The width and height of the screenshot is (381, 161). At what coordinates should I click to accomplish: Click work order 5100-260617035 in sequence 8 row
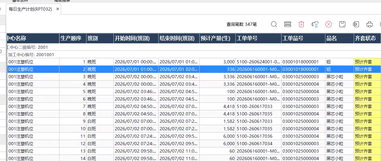click(x=258, y=114)
